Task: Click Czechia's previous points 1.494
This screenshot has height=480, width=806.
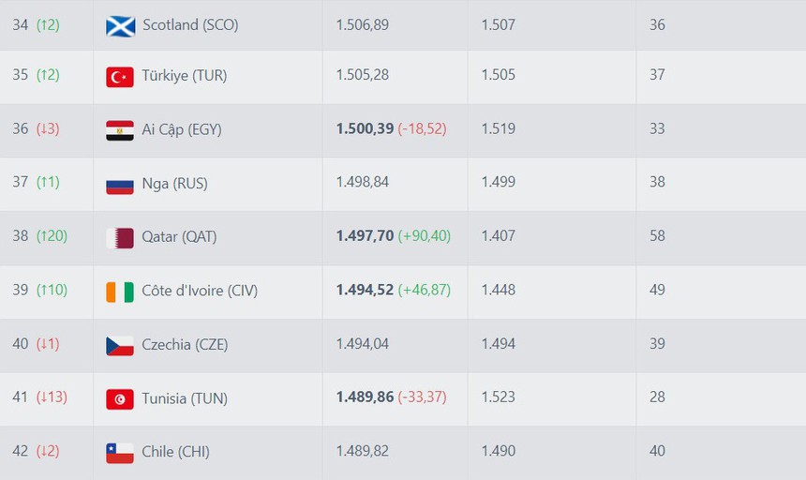Action: pos(498,344)
